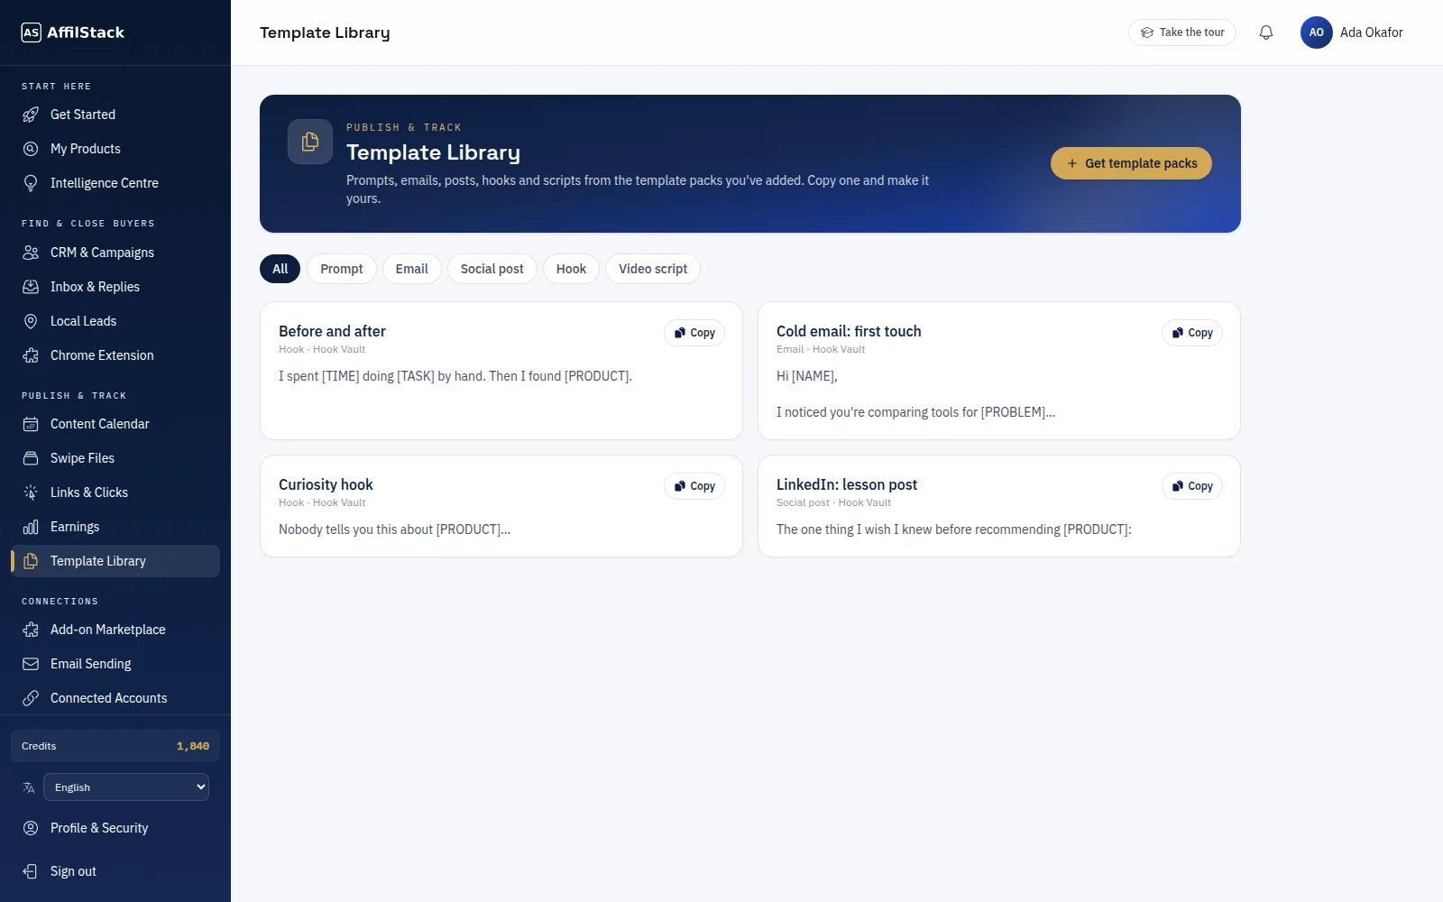The image size is (1443, 902).
Task: Copy the Curiosity hook template
Action: 694,486
